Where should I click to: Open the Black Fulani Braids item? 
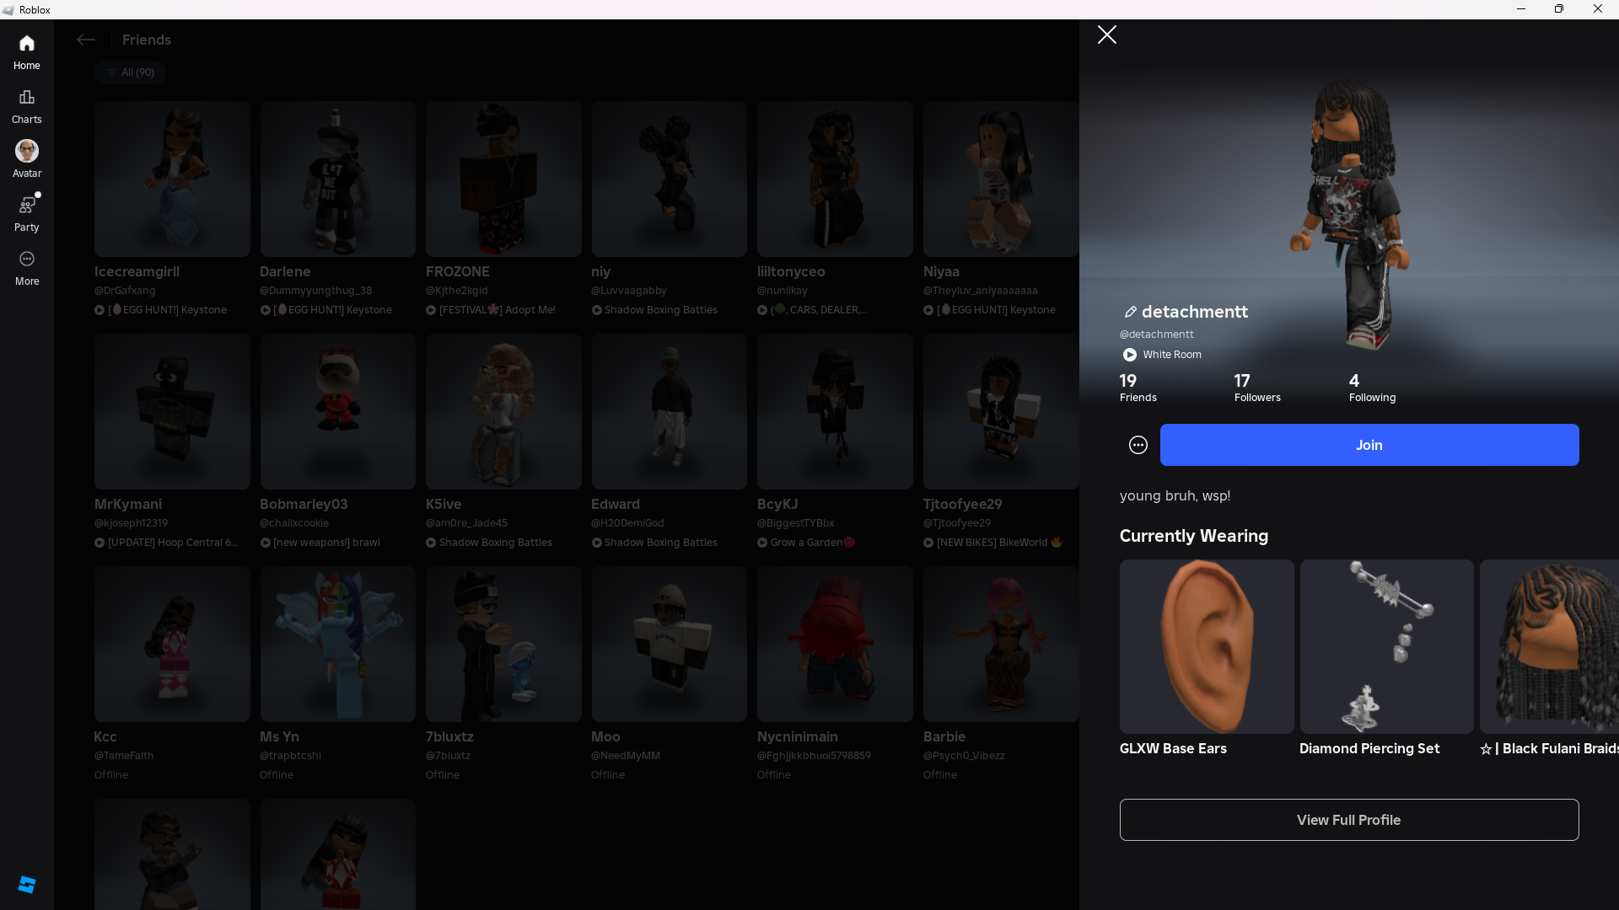[x=1550, y=646]
